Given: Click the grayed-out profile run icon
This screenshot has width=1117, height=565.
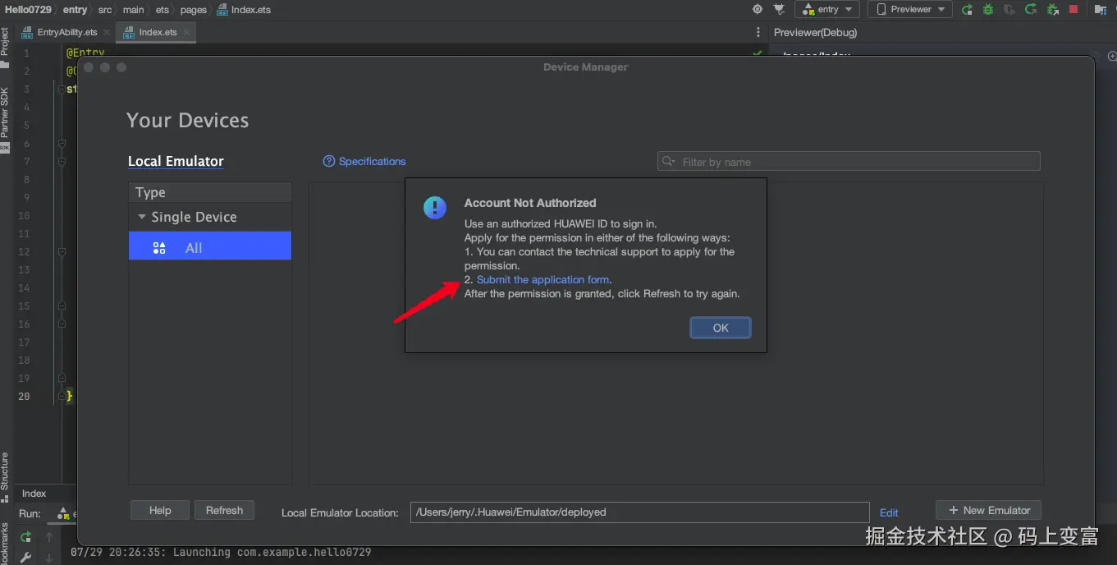Looking at the screenshot, I should [1009, 10].
